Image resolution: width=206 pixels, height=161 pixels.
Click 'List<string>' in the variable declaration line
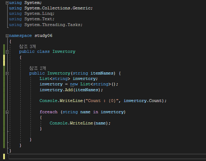55,79
